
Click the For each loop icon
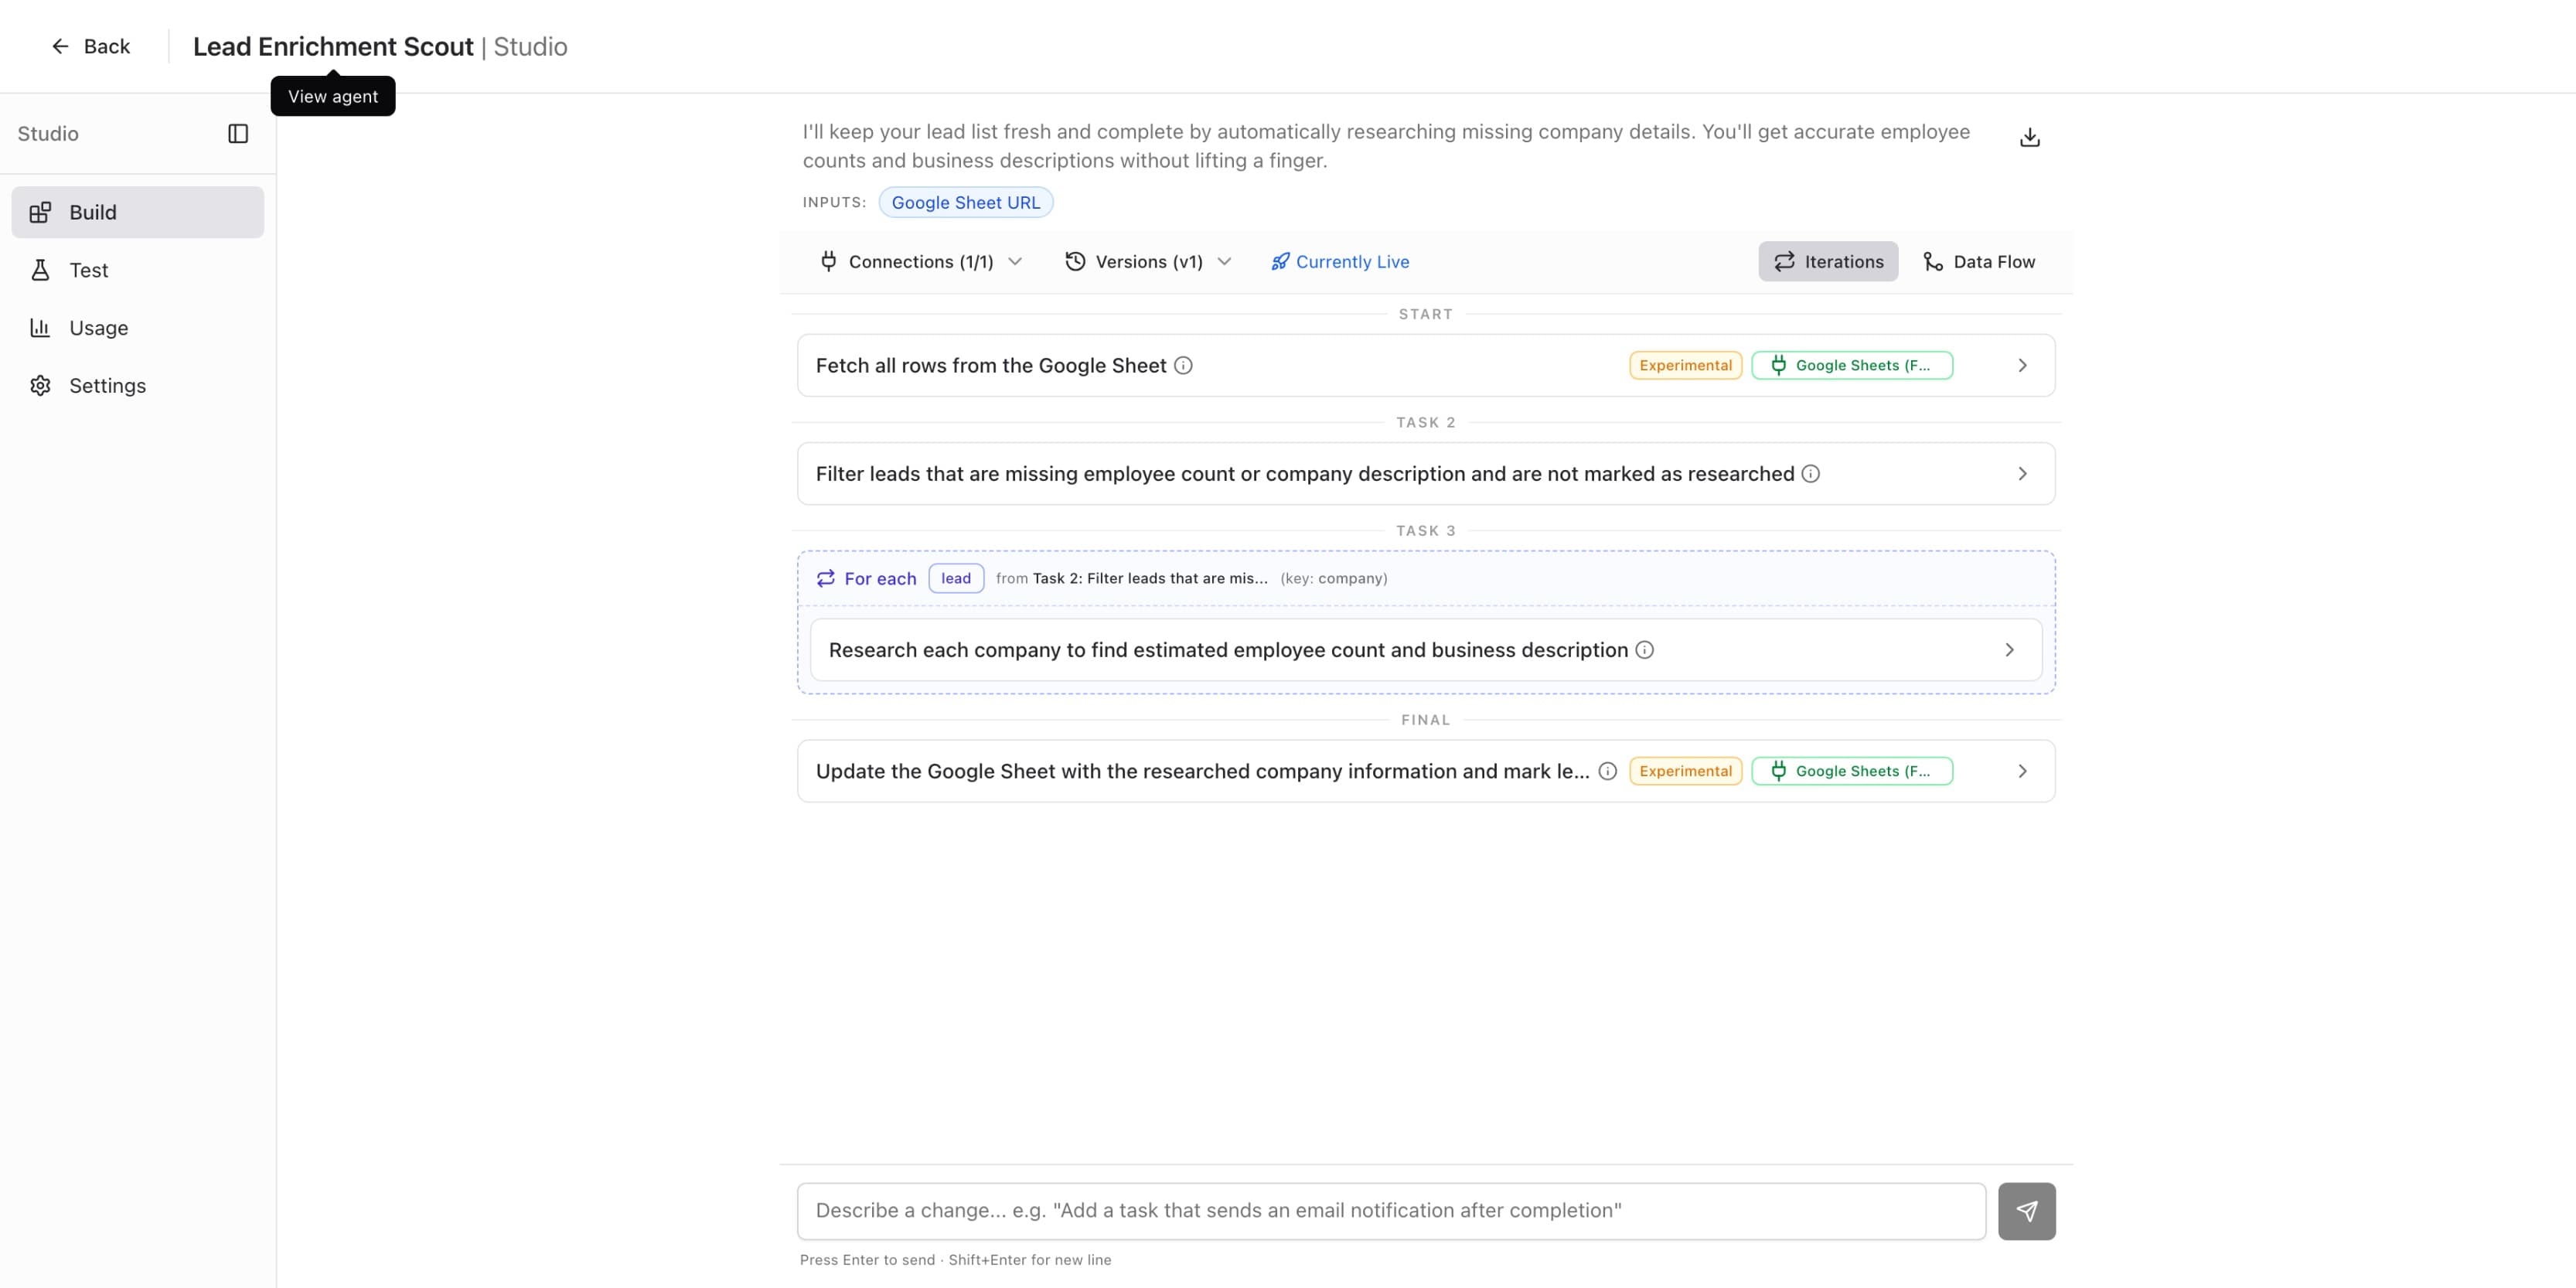[825, 579]
